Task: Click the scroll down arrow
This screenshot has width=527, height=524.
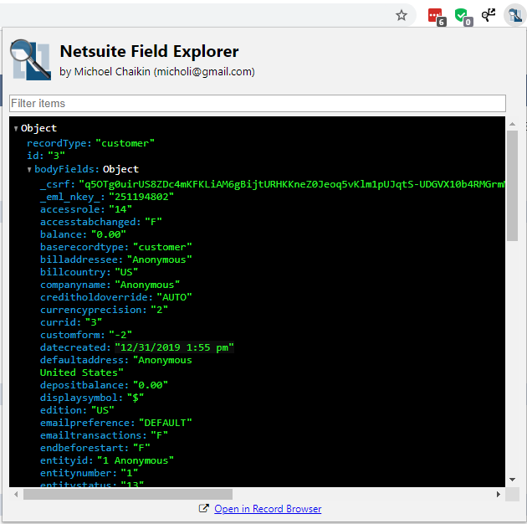Action: (x=512, y=480)
